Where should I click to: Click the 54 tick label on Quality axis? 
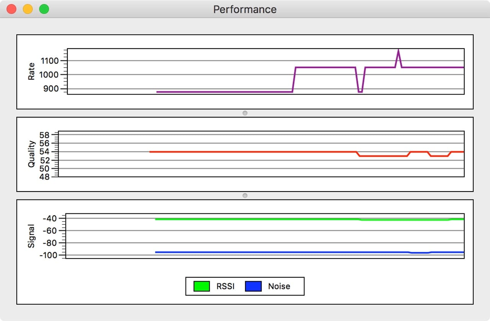[44, 152]
